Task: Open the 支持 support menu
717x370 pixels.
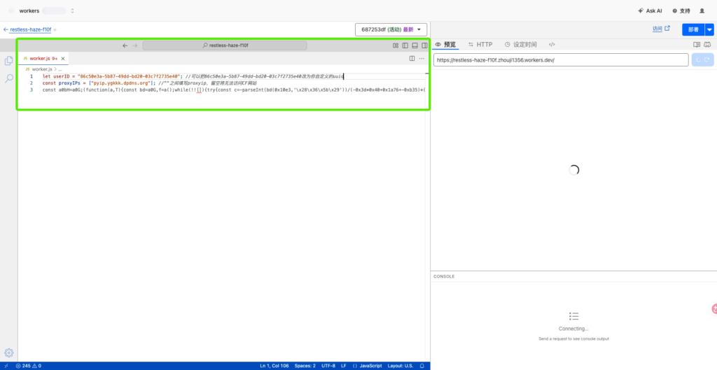Action: point(681,10)
